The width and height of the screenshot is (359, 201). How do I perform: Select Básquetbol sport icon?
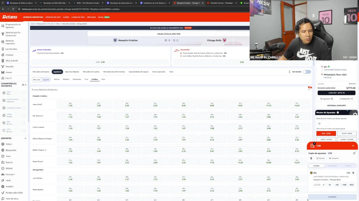click(x=3, y=150)
